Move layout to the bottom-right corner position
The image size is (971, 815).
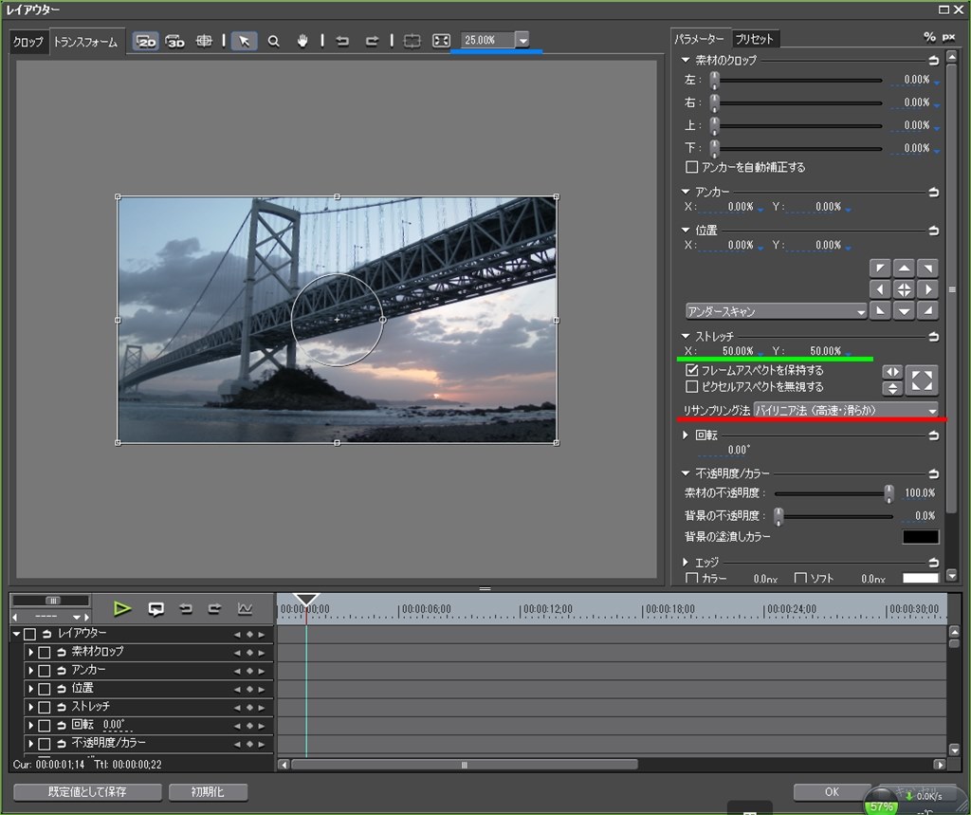(x=927, y=310)
